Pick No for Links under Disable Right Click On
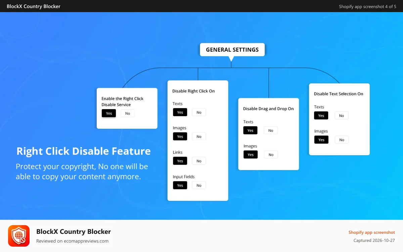This screenshot has height=252, width=403. click(x=199, y=161)
